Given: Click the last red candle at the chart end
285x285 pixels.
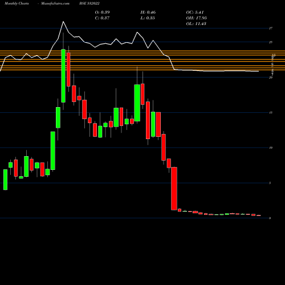Looking at the screenshot, I should (x=259, y=215).
